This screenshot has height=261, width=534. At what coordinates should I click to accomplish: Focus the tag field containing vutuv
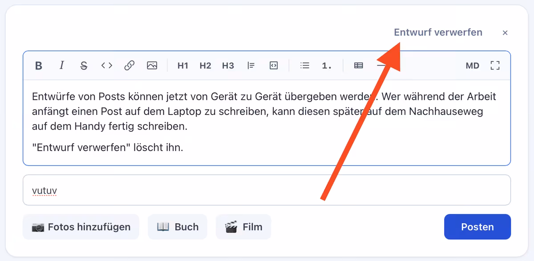pos(267,190)
